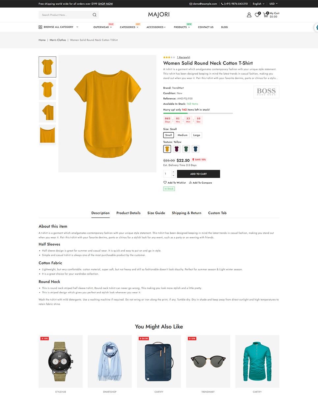Click the Add To Compare chart icon
The height and width of the screenshot is (395, 318).
coord(190,182)
